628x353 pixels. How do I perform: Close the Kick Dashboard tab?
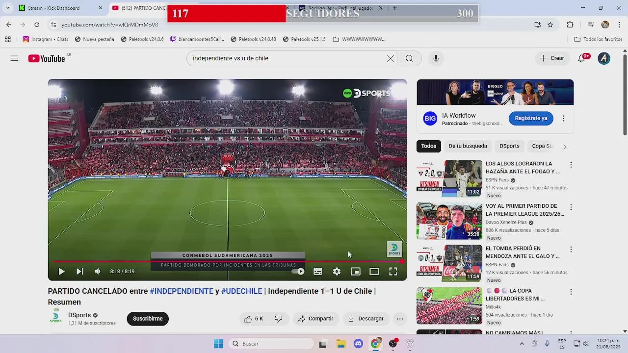click(x=100, y=8)
